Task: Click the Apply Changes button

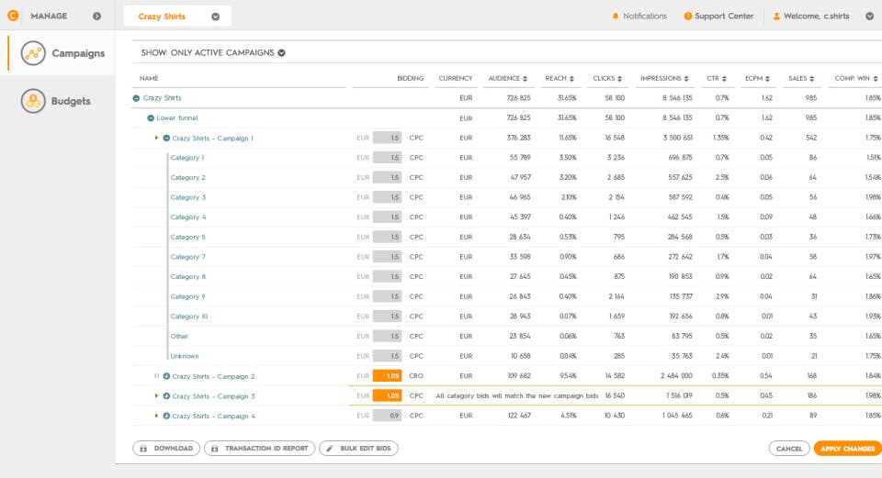Action: (x=846, y=449)
